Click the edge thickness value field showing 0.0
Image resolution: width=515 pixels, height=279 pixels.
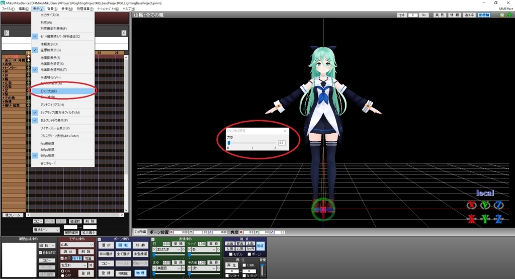tap(282, 143)
